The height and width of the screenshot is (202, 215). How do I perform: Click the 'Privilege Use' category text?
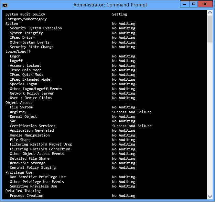click(19, 172)
